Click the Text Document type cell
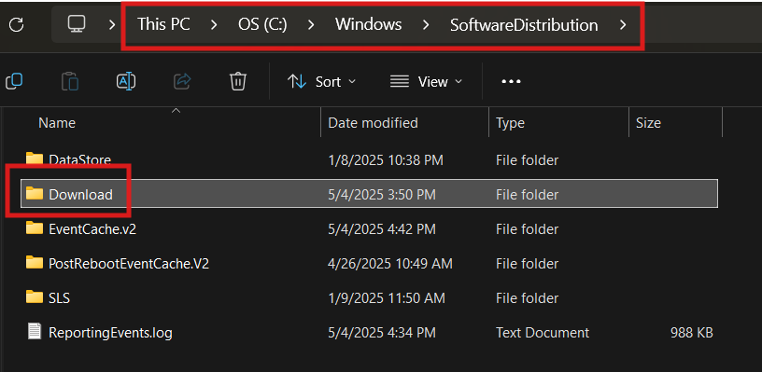Image resolution: width=762 pixels, height=372 pixels. [x=543, y=332]
